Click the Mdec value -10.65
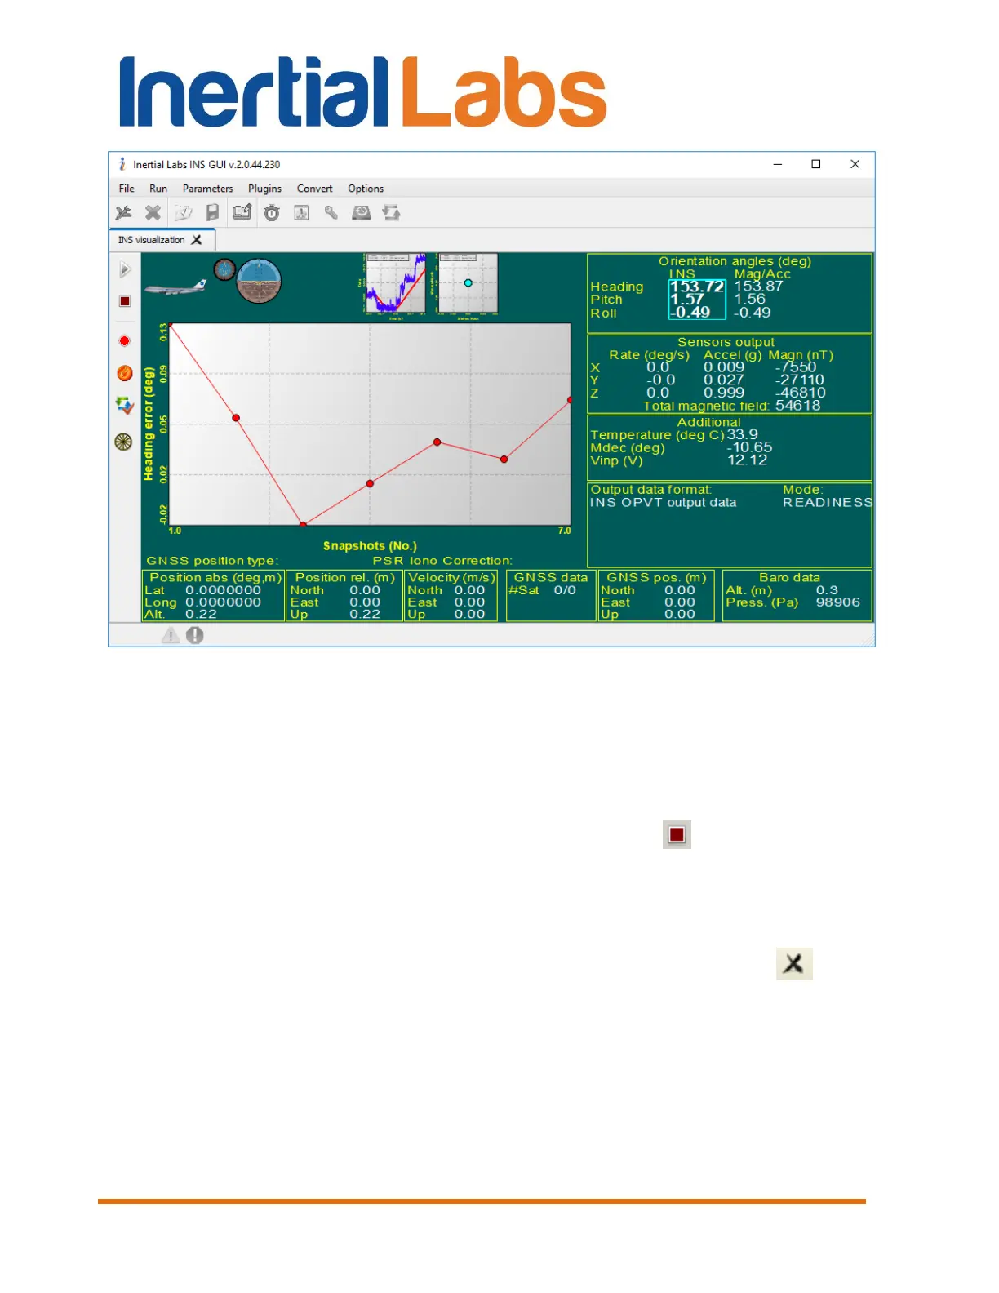Image resolution: width=999 pixels, height=1293 pixels. point(749,447)
